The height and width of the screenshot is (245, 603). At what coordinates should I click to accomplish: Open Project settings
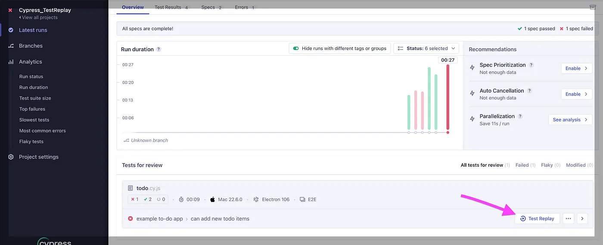click(x=39, y=157)
